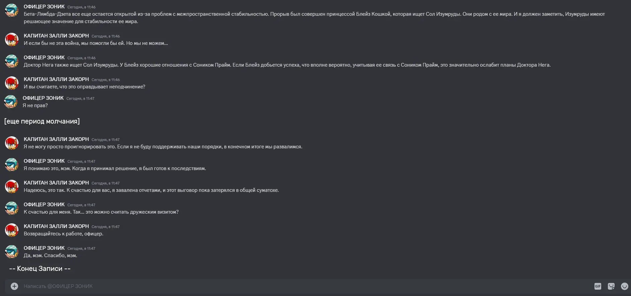Select the "-- Конец Записи --" text

(40, 269)
